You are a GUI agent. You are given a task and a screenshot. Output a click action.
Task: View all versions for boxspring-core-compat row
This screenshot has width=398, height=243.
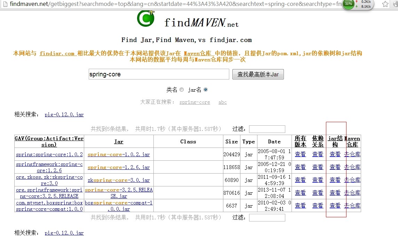[x=300, y=206]
